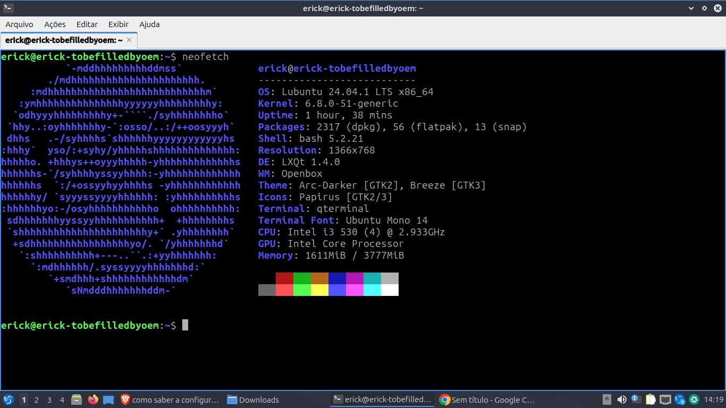Click the Packages line showing 2317 (dpkg)
Image resolution: width=726 pixels, height=408 pixels.
click(393, 127)
